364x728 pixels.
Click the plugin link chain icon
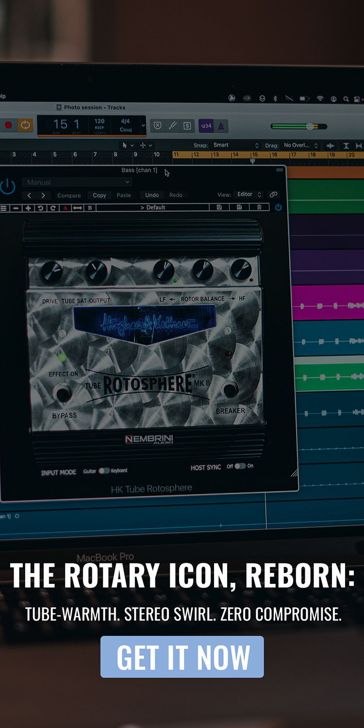coord(274,195)
